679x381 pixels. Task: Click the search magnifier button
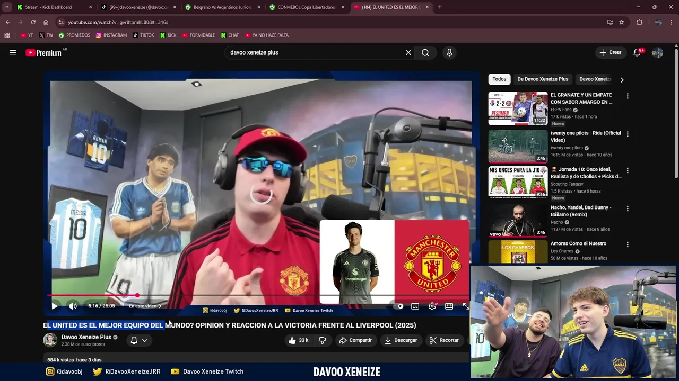pos(425,52)
